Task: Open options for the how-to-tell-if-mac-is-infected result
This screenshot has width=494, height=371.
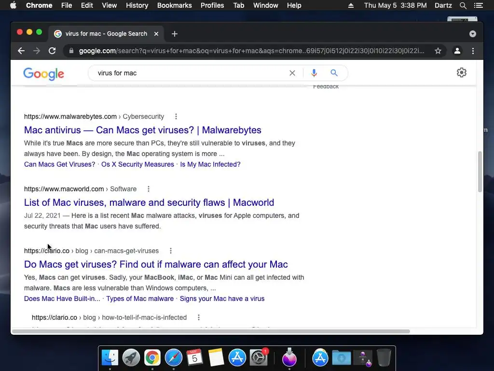Action: click(199, 317)
